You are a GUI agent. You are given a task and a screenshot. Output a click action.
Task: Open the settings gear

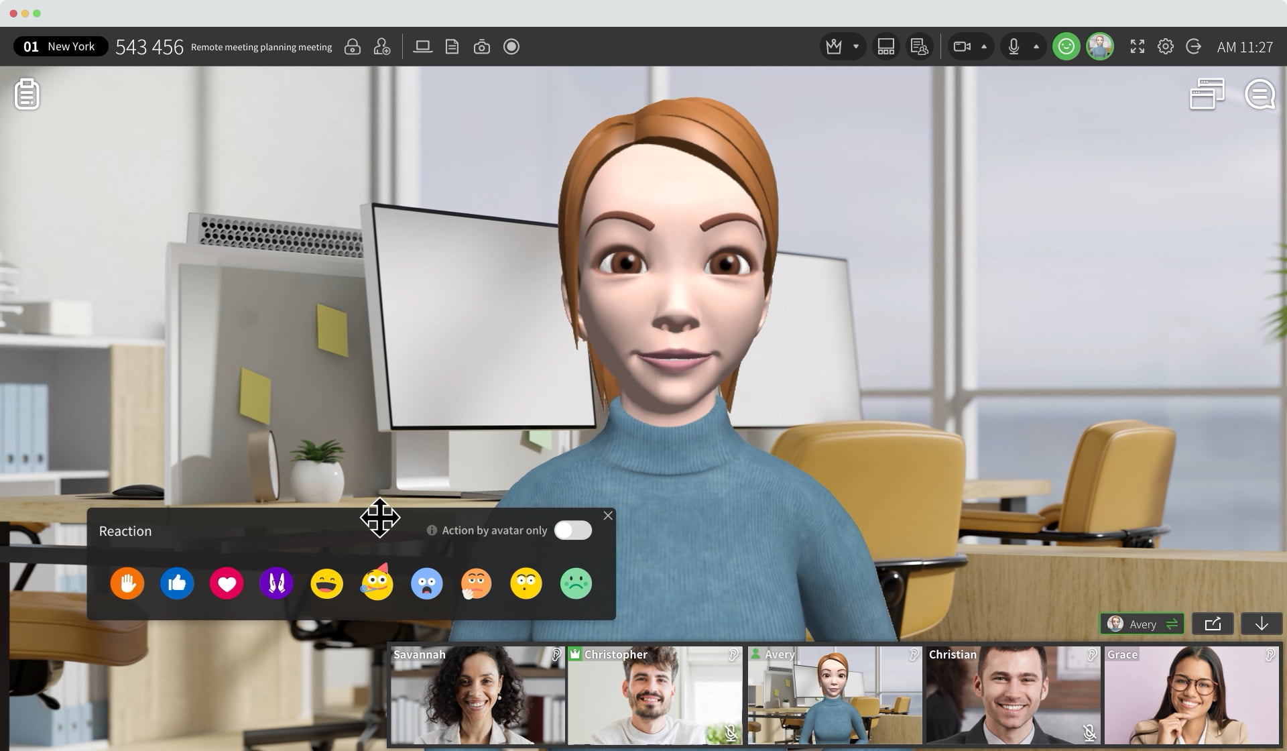(1166, 46)
